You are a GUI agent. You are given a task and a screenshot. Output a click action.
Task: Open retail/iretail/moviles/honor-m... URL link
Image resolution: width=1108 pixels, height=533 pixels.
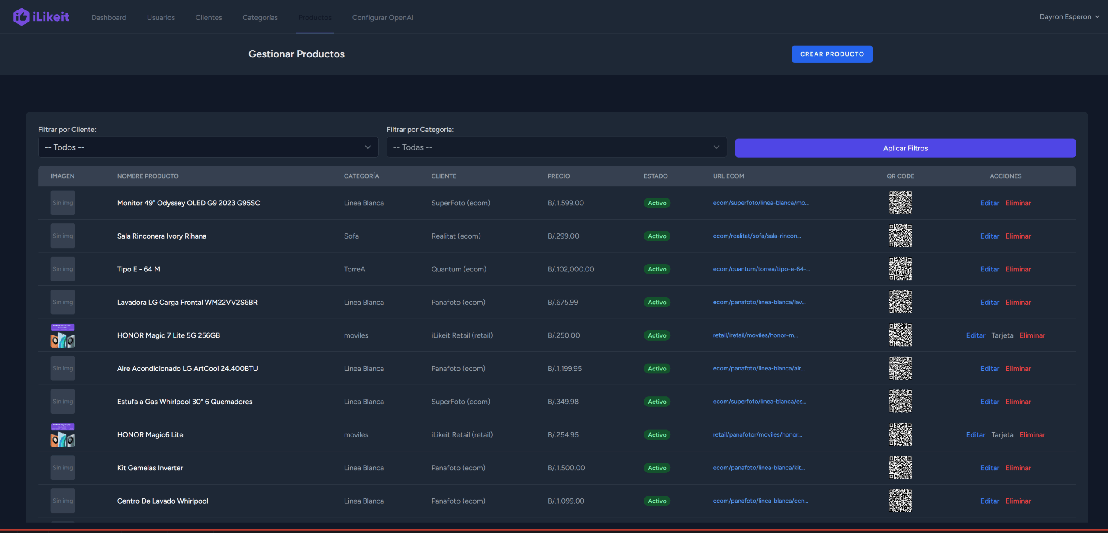tap(755, 335)
